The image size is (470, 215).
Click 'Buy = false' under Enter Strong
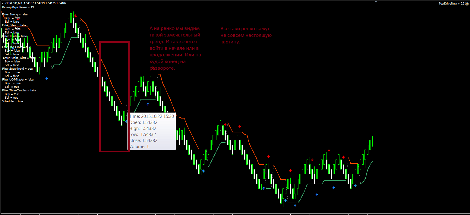pyautogui.click(x=13, y=18)
